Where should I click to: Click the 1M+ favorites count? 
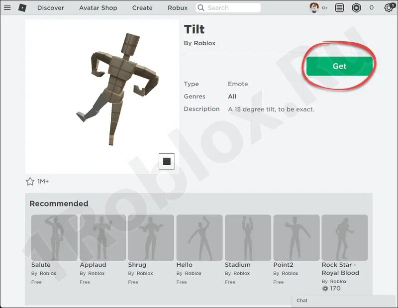point(43,181)
